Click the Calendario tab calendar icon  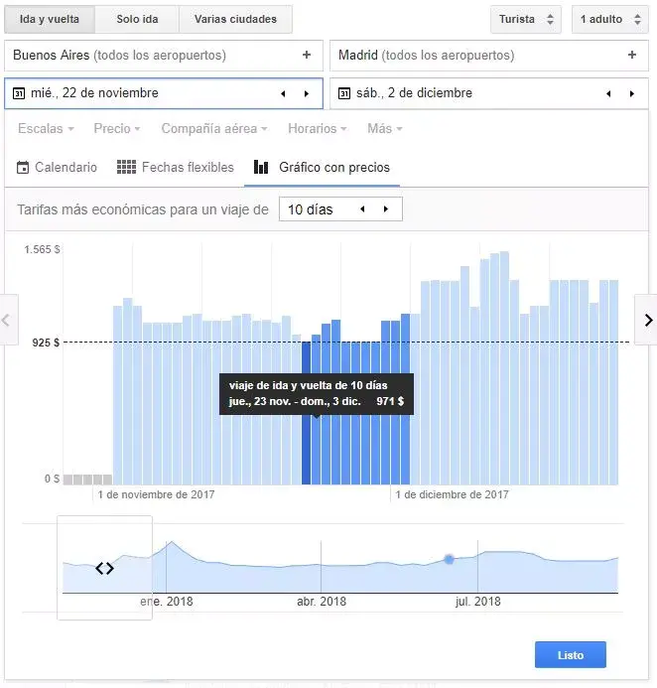[23, 168]
